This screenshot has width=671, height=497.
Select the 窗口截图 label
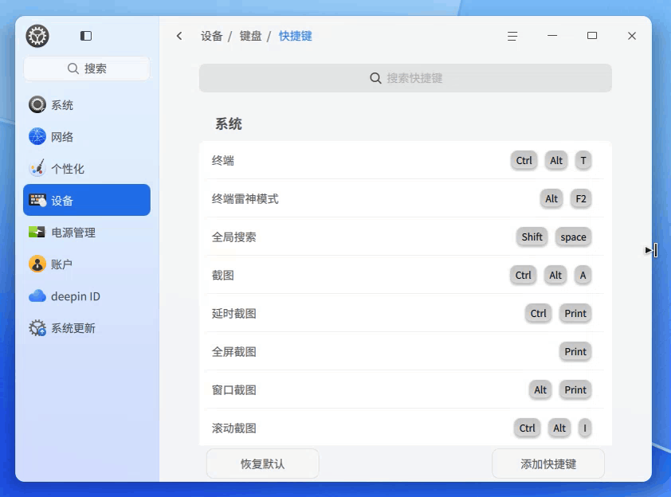(234, 389)
